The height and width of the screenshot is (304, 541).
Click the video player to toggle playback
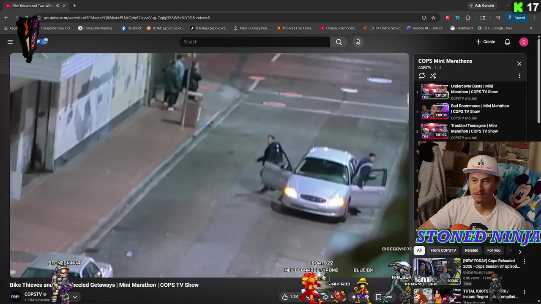pyautogui.click(x=209, y=165)
